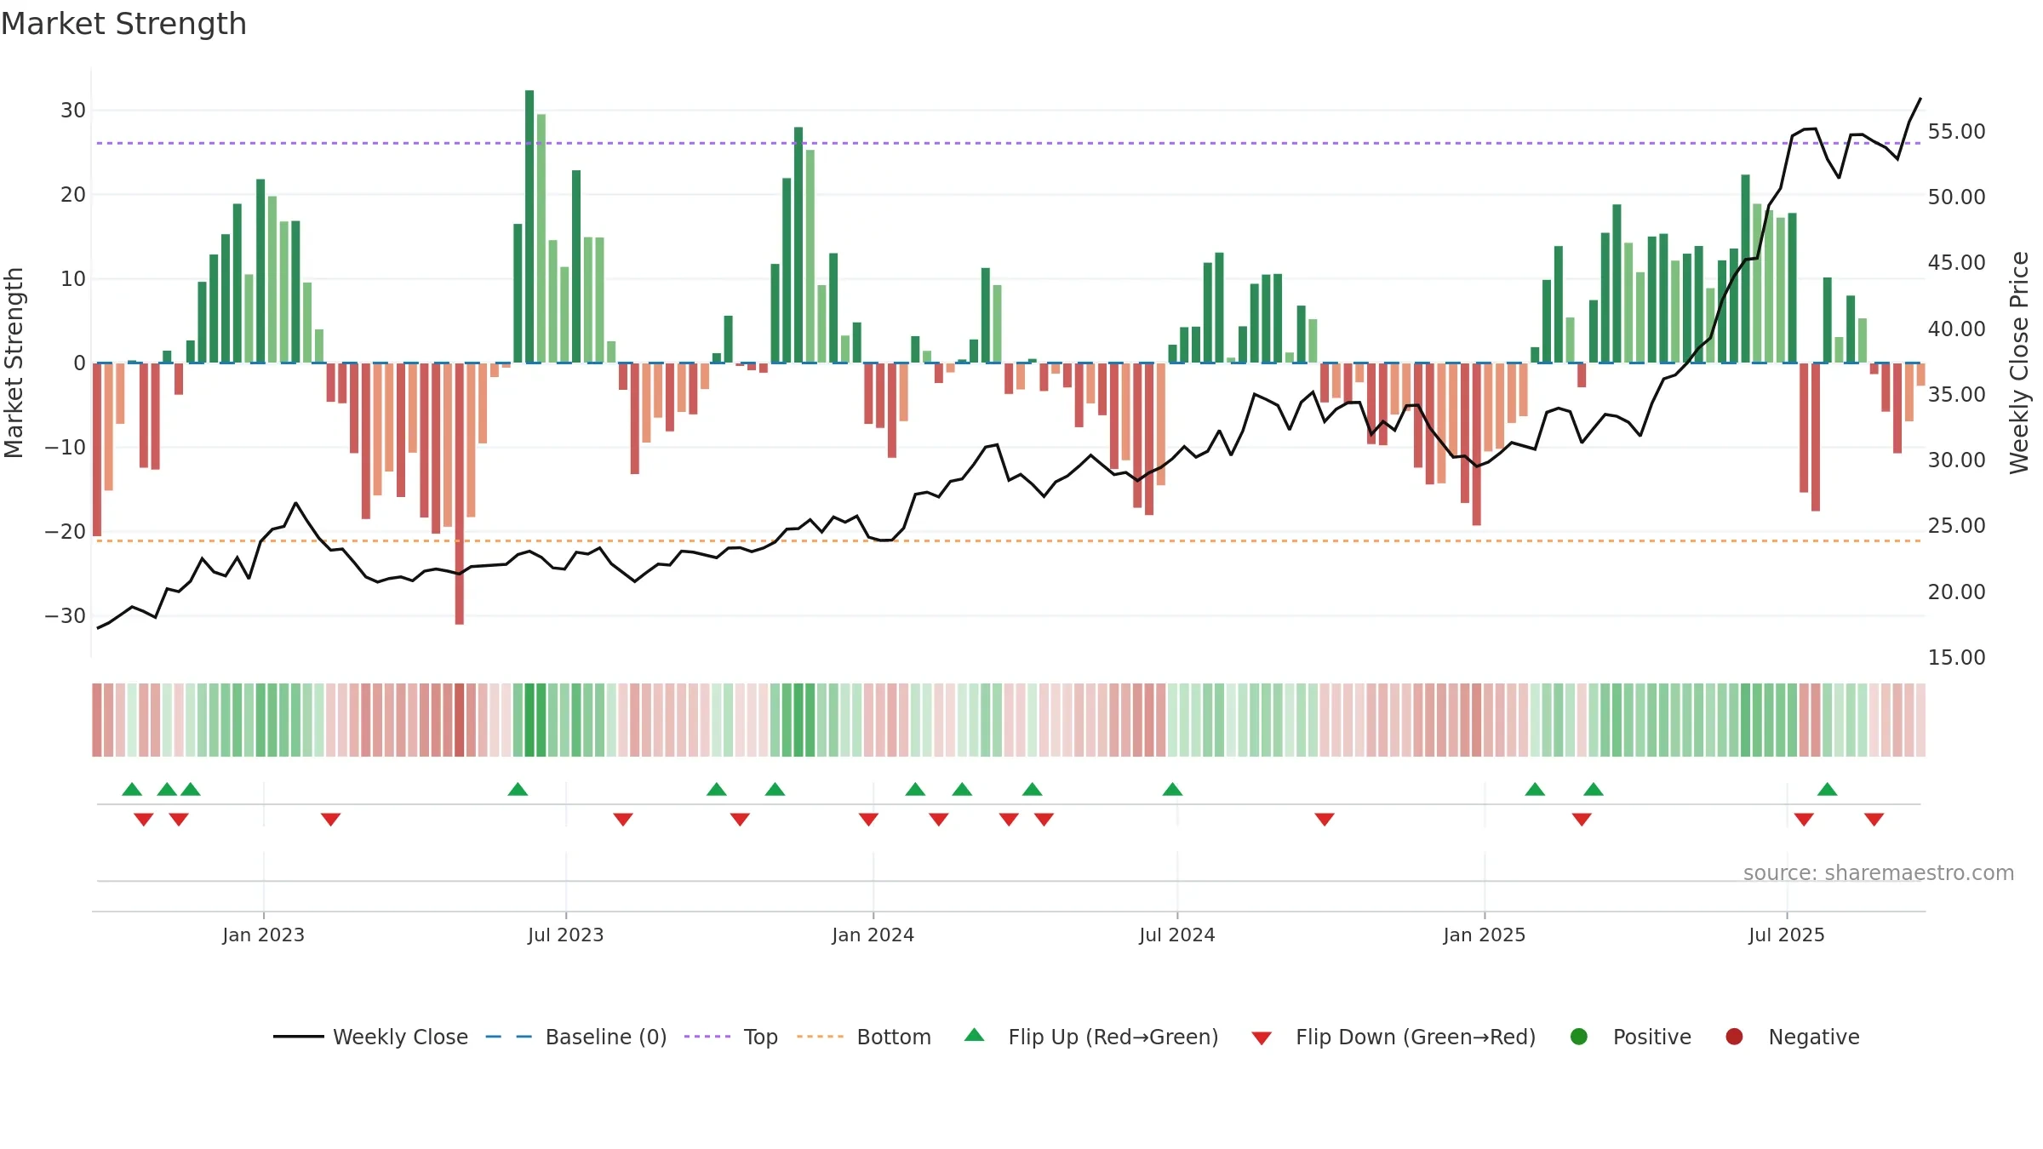
Task: Click the Bottom legend label
Action: (x=894, y=1037)
